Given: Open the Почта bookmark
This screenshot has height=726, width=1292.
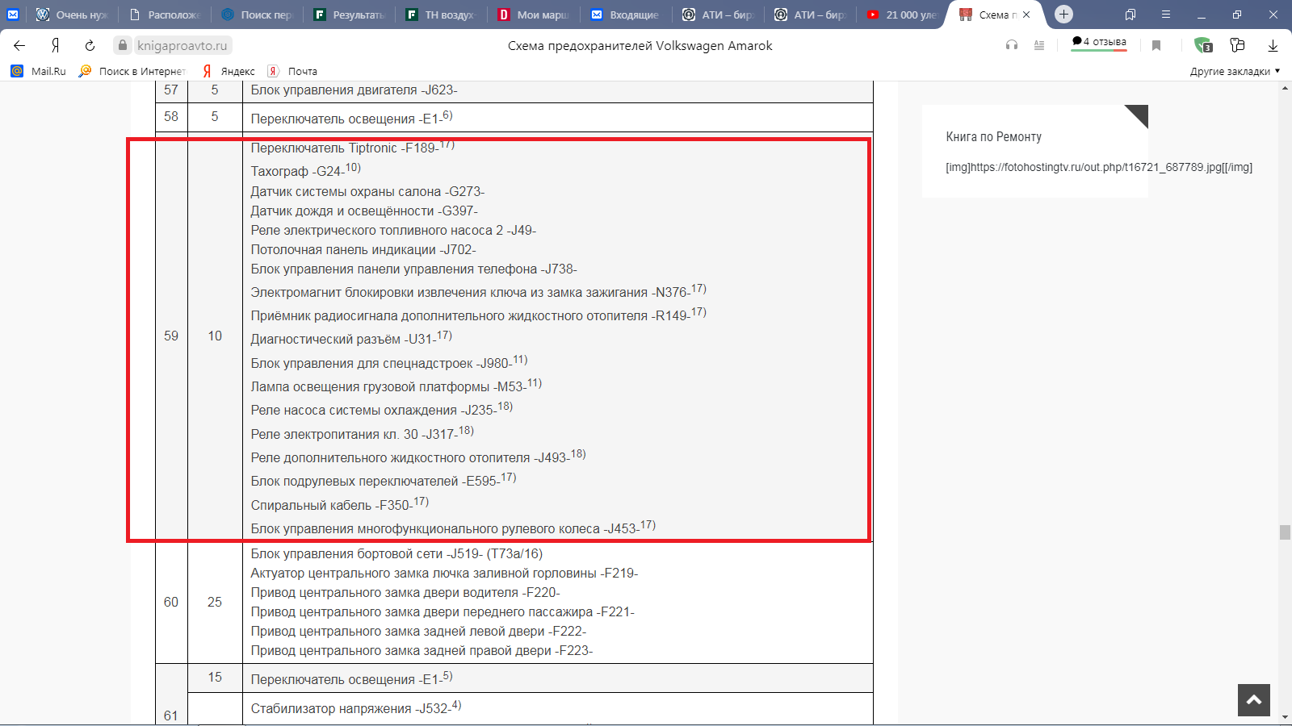Looking at the screenshot, I should click(292, 71).
